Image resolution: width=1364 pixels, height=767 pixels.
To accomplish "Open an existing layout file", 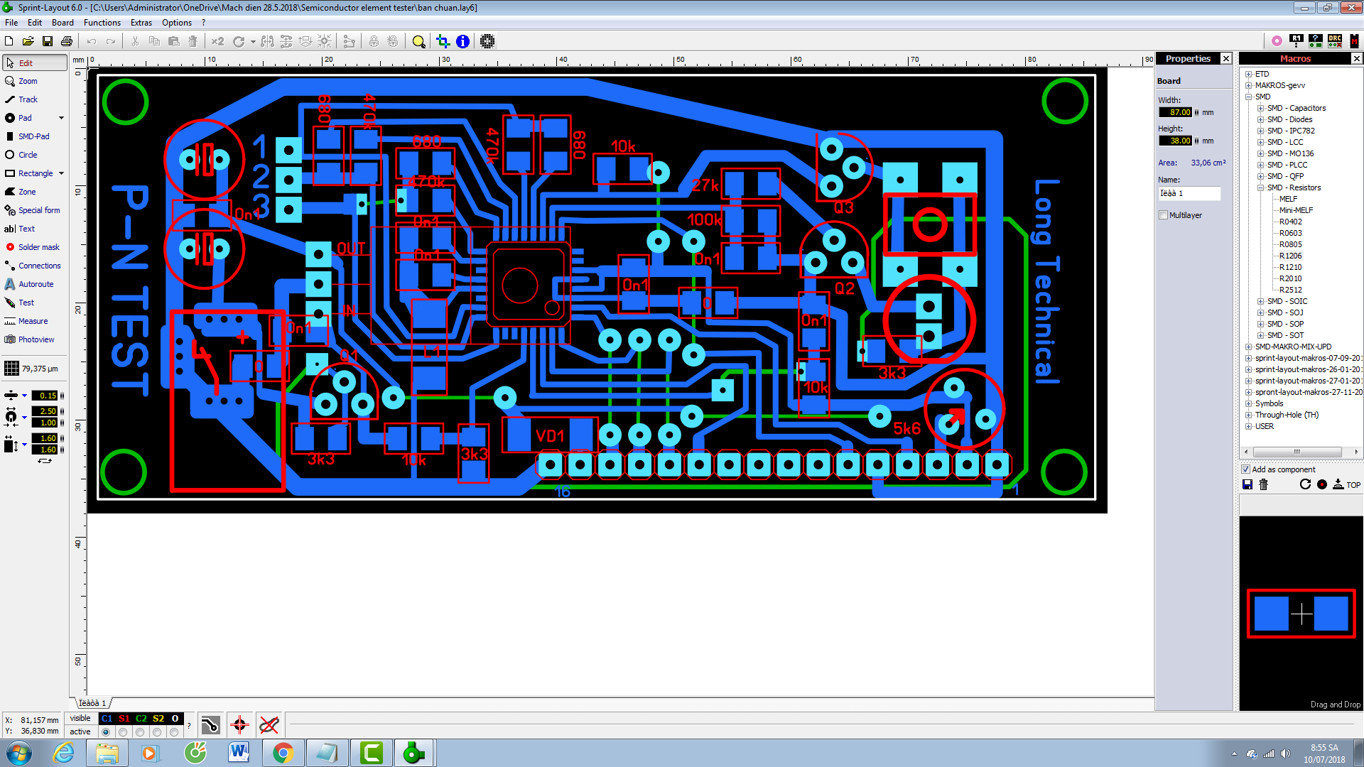I will (x=28, y=41).
